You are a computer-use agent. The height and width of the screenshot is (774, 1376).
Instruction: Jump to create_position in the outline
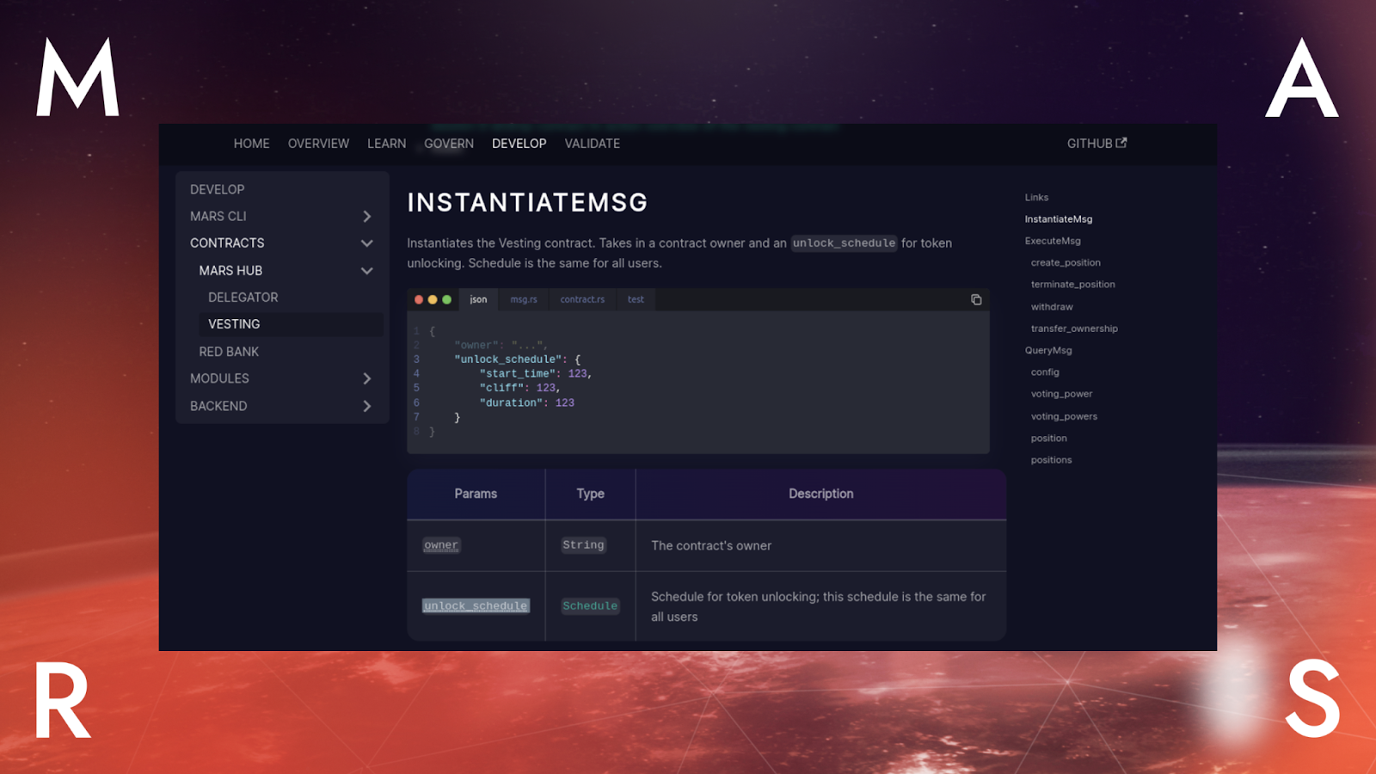tap(1066, 263)
